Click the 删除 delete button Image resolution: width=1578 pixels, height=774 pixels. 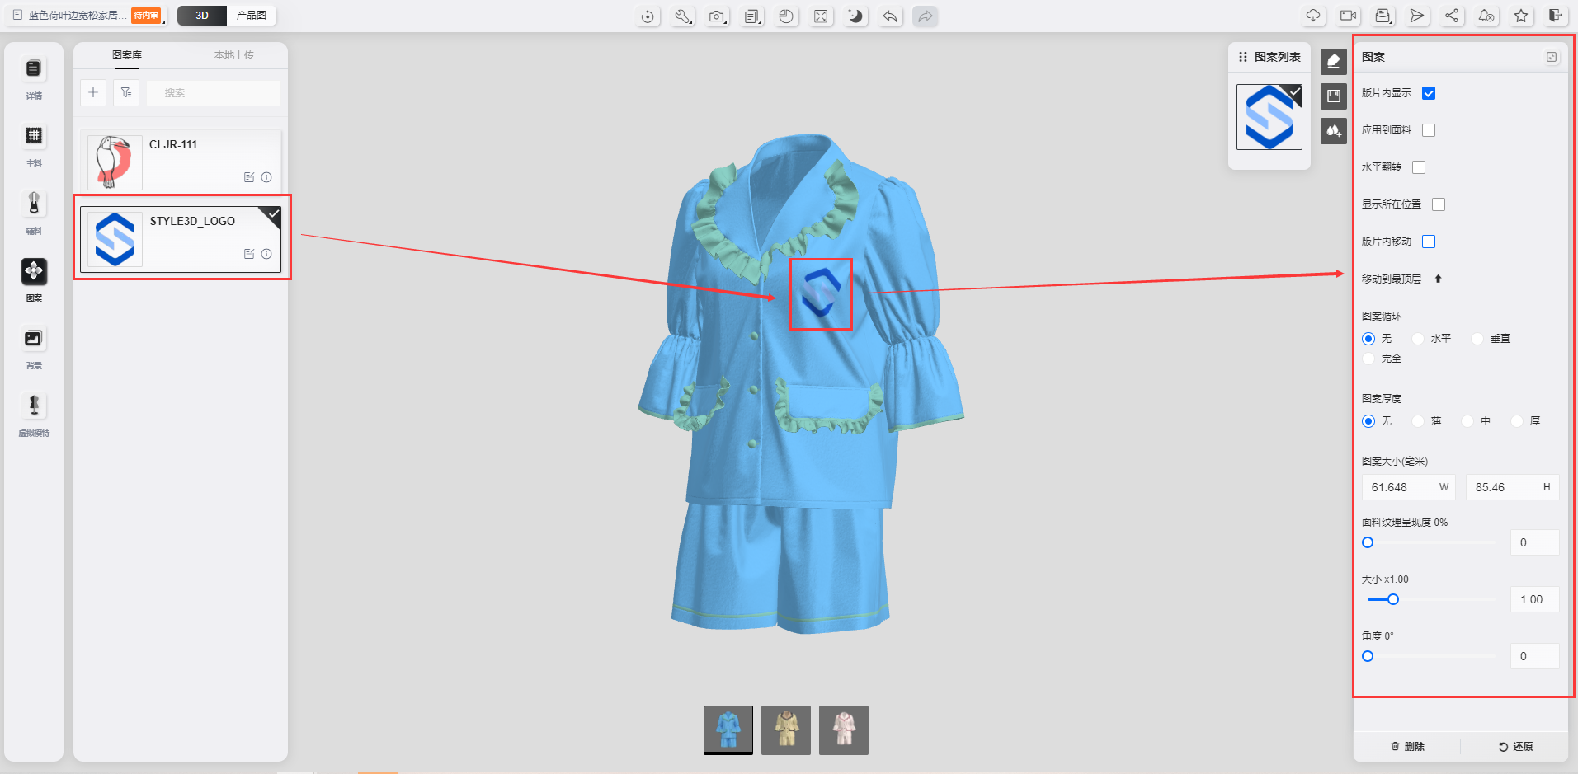click(1407, 746)
